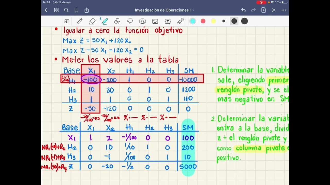
Task: Tap the heading 'Meter los valores a la tabla'
Action: [120, 60]
